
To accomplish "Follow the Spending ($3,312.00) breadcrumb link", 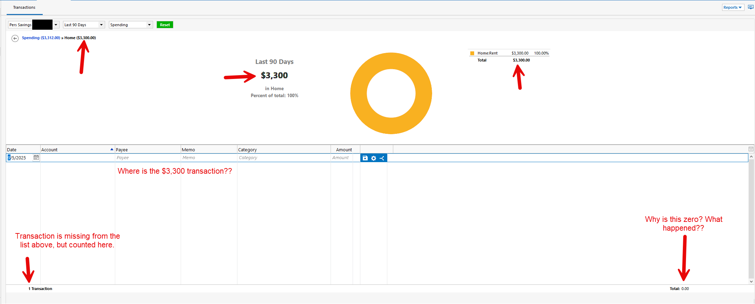I will point(41,38).
